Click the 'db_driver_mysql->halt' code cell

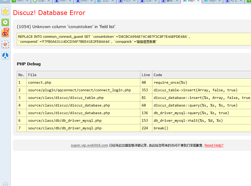[x=202, y=120]
